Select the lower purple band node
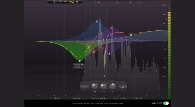This screenshot has width=195, height=107. [x=109, y=54]
